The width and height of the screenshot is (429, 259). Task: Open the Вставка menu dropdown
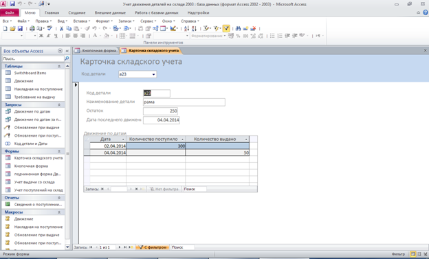point(82,21)
